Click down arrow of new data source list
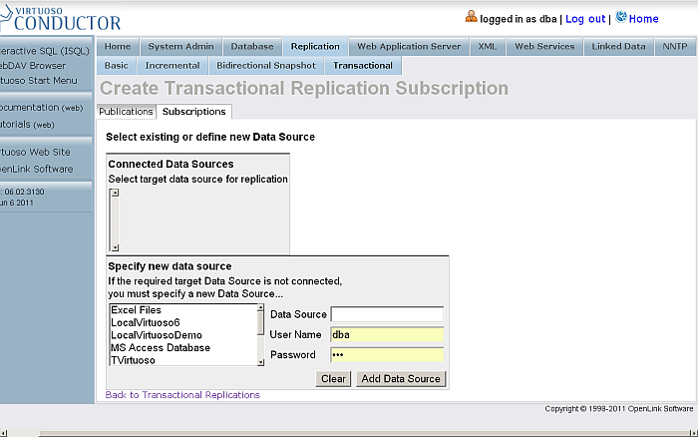This screenshot has height=437, width=698. click(261, 362)
